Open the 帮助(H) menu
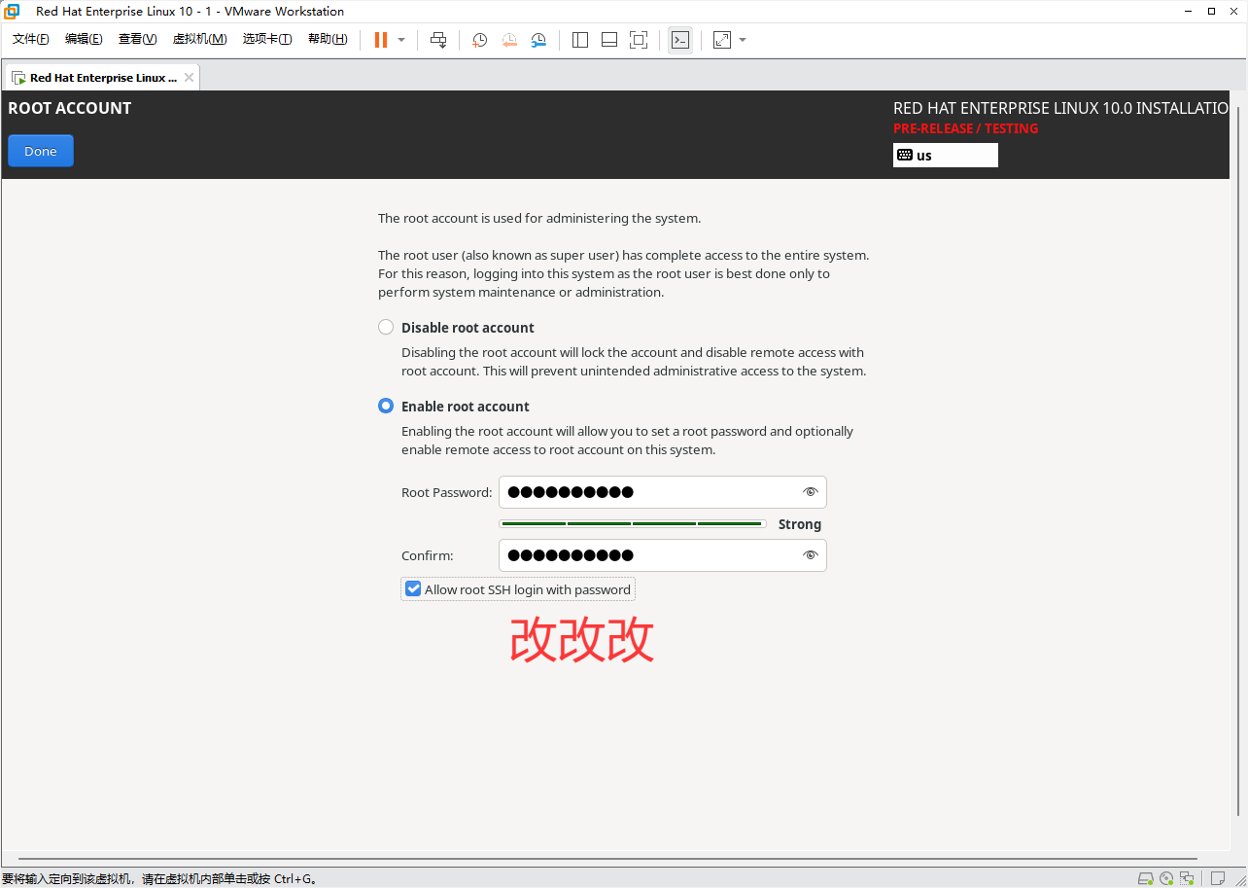Viewport: 1248px width, 888px height. pyautogui.click(x=328, y=39)
